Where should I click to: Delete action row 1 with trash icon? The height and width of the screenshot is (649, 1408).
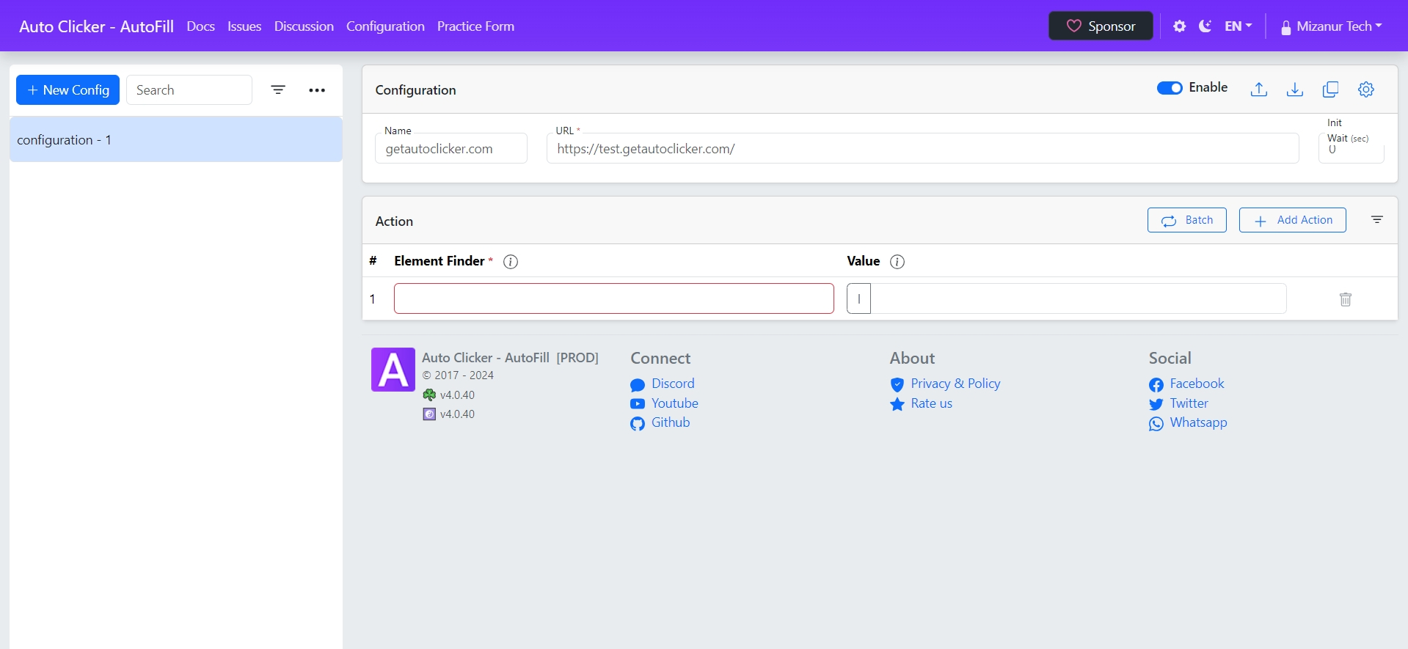click(1346, 299)
